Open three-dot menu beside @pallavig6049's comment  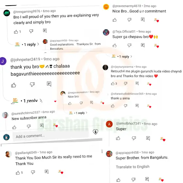(x=102, y=151)
